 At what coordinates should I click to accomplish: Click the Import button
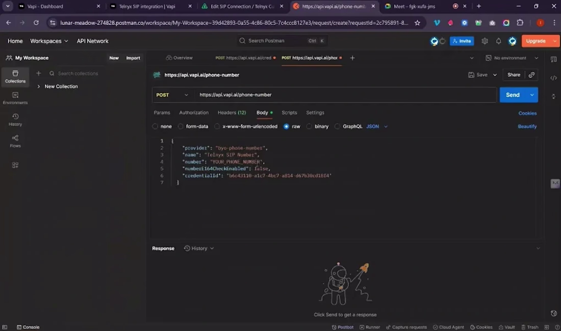click(133, 58)
